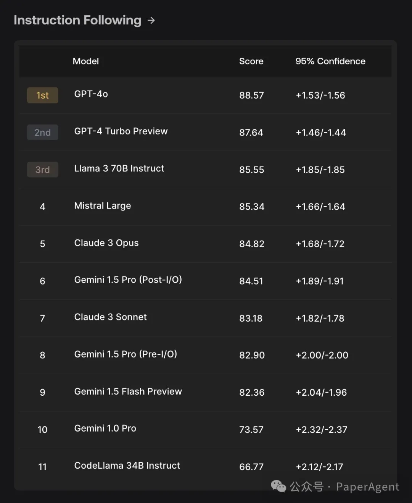Select the Llama 3 70B Instruct entry

pyautogui.click(x=119, y=168)
